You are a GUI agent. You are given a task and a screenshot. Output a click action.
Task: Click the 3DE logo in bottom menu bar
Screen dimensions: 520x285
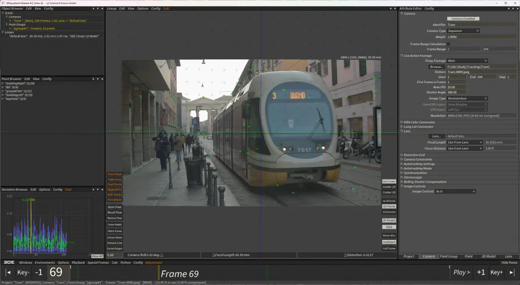(x=9, y=263)
